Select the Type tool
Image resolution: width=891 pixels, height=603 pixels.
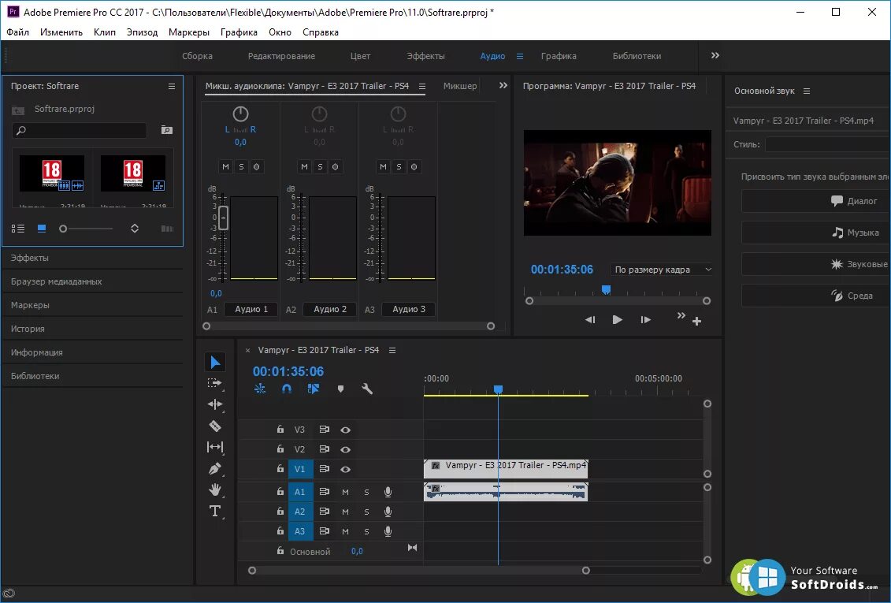pyautogui.click(x=214, y=511)
